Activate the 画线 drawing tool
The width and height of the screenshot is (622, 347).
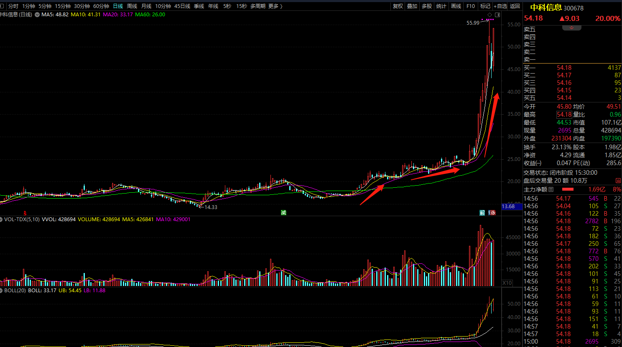(456, 6)
